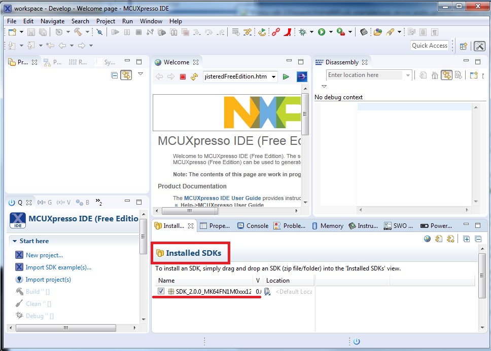This screenshot has height=351, width=491.
Task: Click the Location column header in SDK table
Action: click(x=278, y=281)
